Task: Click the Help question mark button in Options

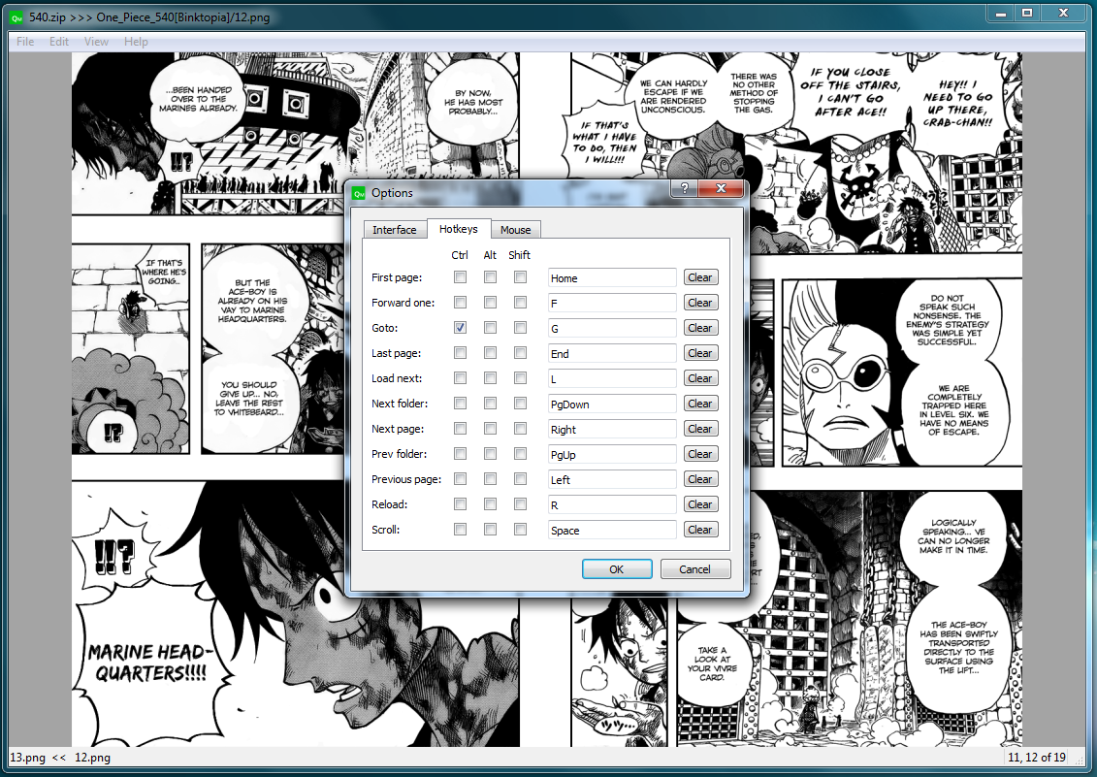Action: (x=684, y=187)
